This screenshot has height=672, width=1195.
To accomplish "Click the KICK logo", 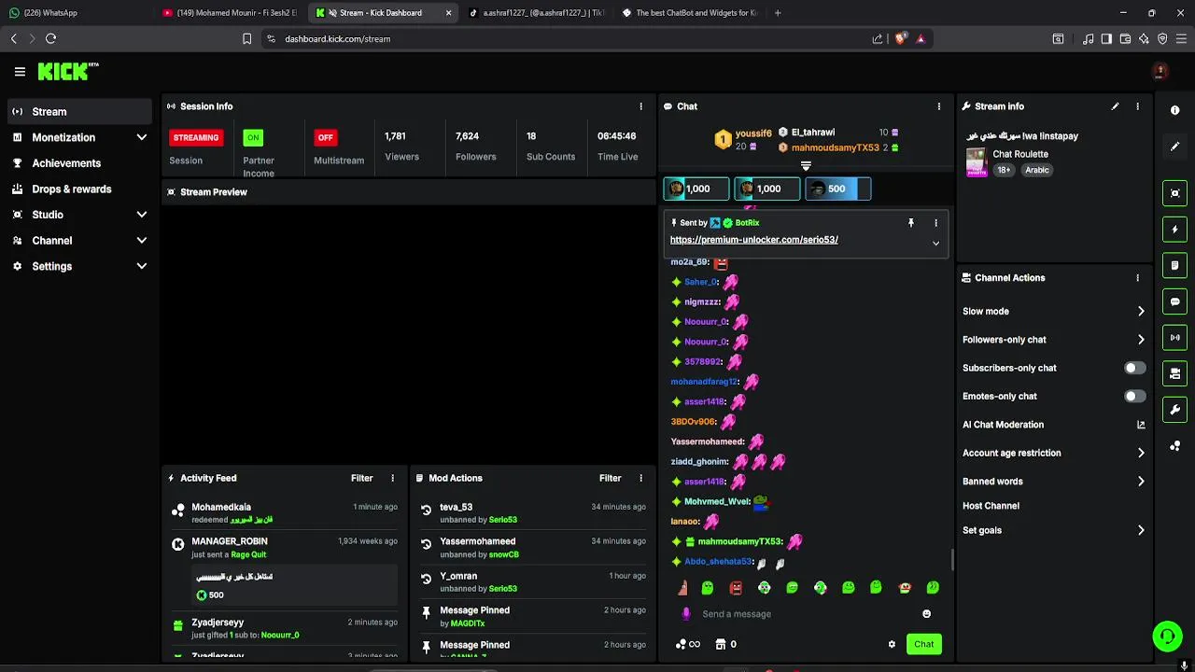I will (x=67, y=71).
